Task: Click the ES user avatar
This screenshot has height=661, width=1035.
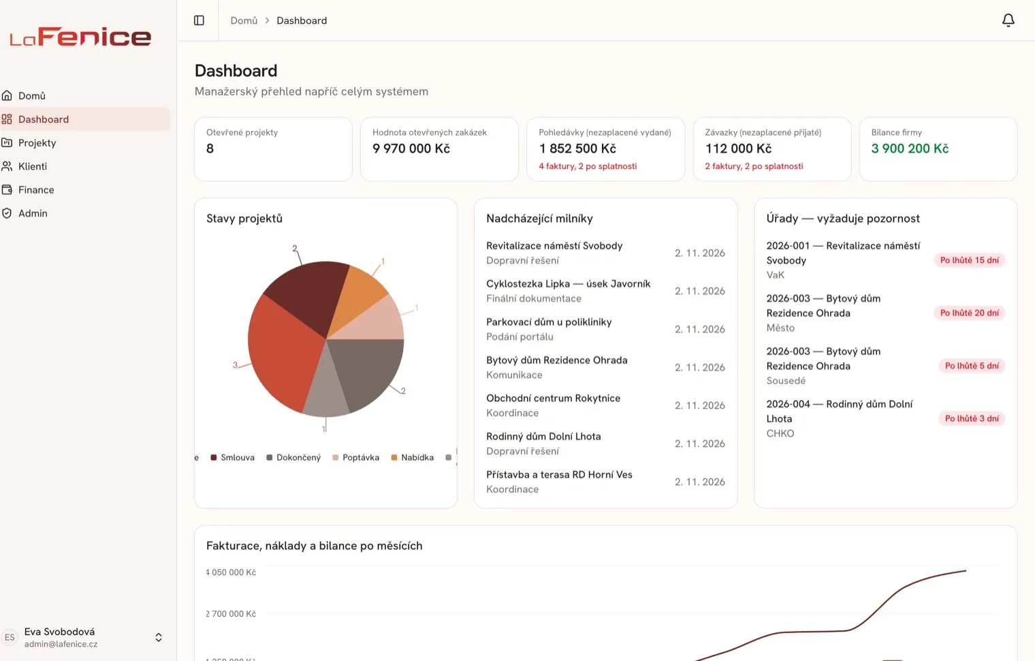Action: coord(10,637)
